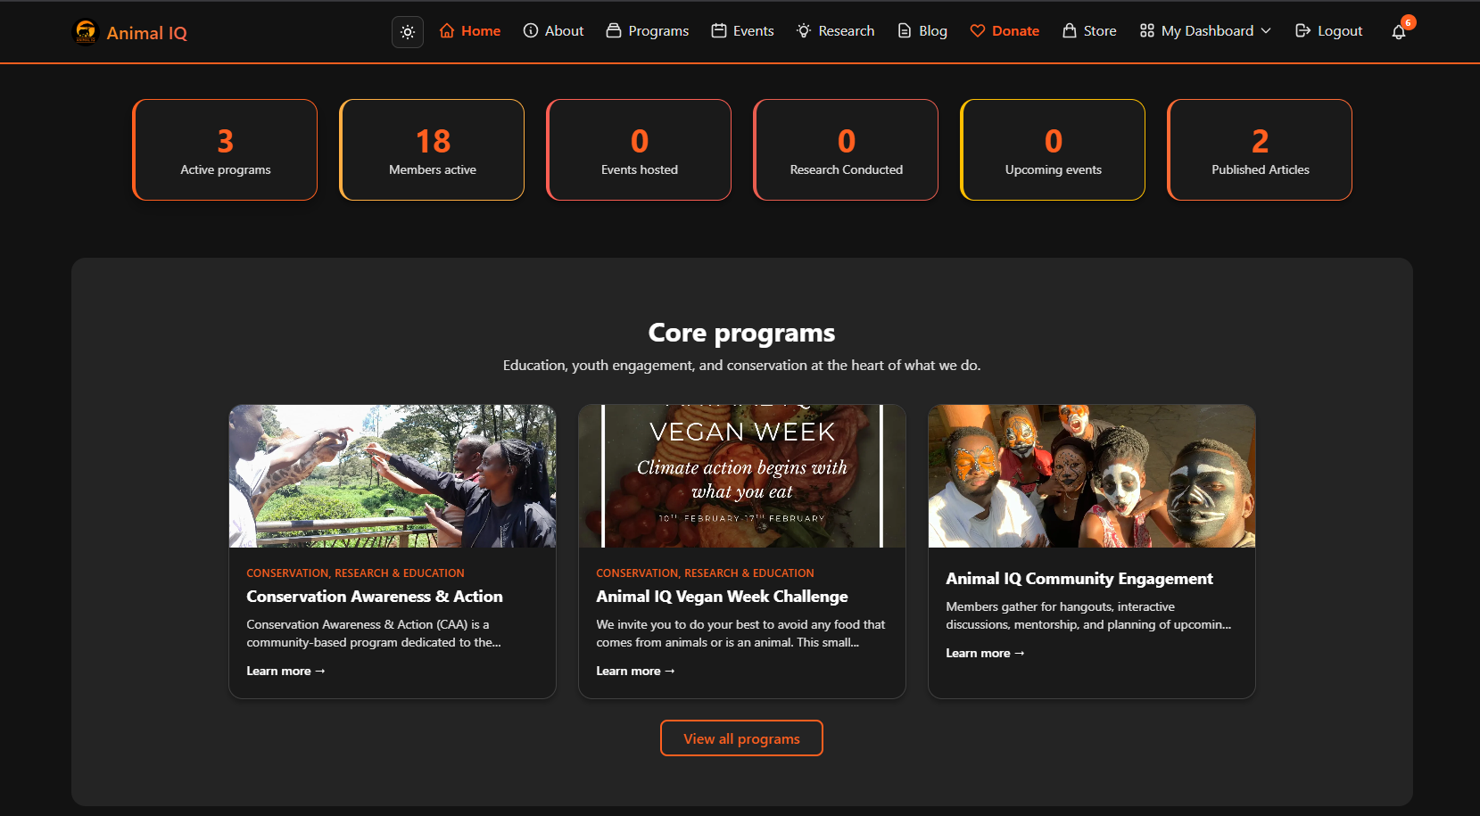Open the Events menu label
Screen dimensions: 1480x816
[x=754, y=30]
